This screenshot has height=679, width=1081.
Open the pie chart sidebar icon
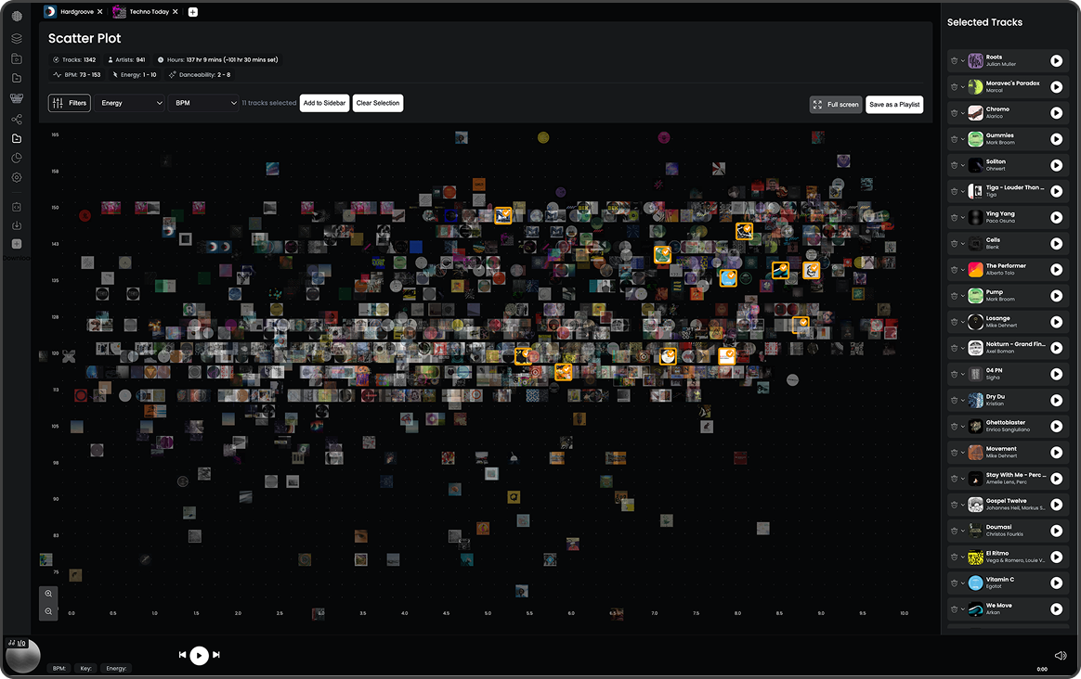(x=17, y=158)
